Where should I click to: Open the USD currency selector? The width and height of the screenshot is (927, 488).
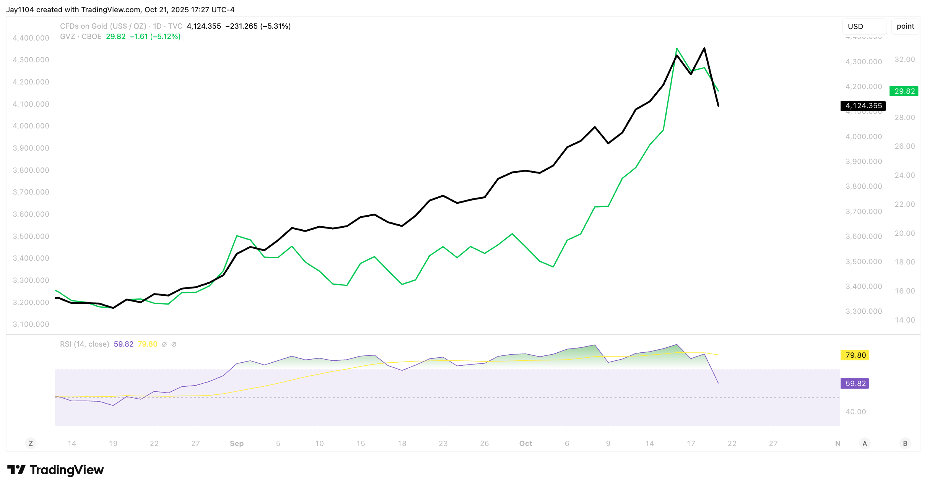coord(864,26)
